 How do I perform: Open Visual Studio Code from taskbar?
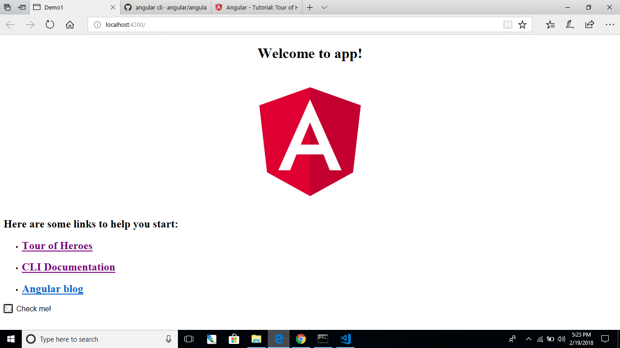click(x=345, y=339)
